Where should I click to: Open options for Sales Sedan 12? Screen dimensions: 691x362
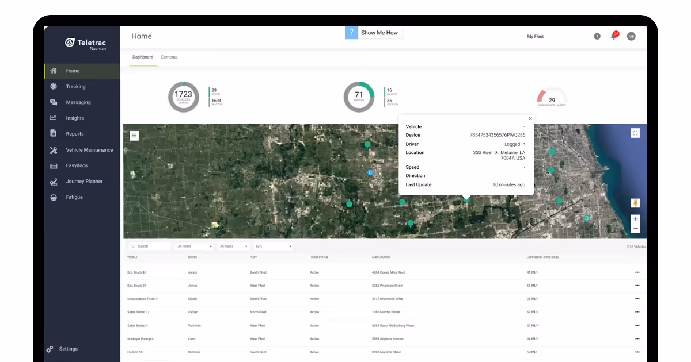tap(637, 312)
